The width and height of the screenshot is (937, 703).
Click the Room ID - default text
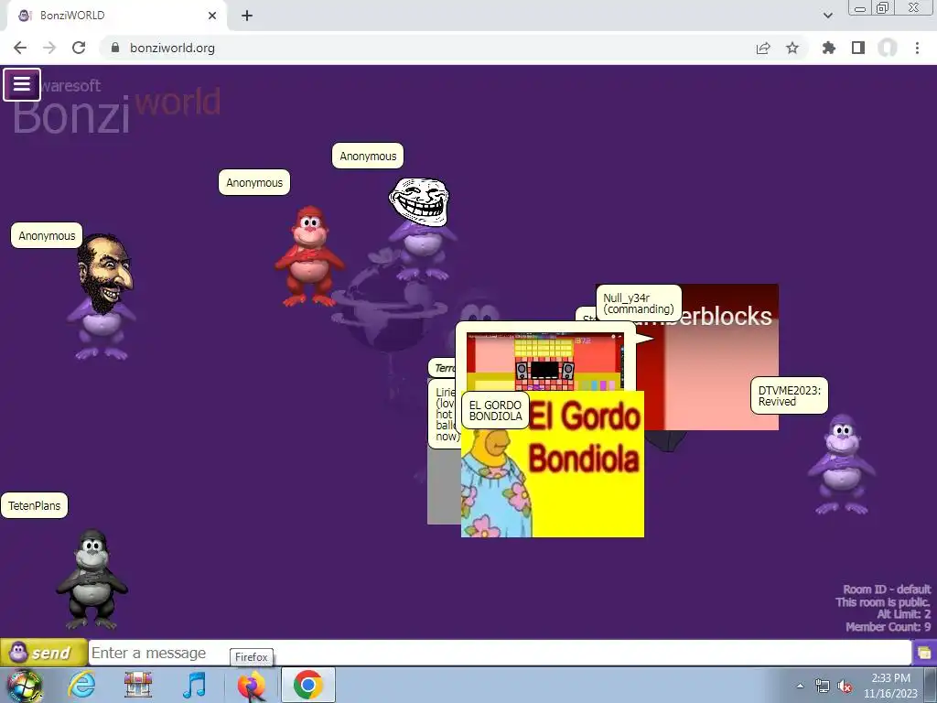pos(887,589)
